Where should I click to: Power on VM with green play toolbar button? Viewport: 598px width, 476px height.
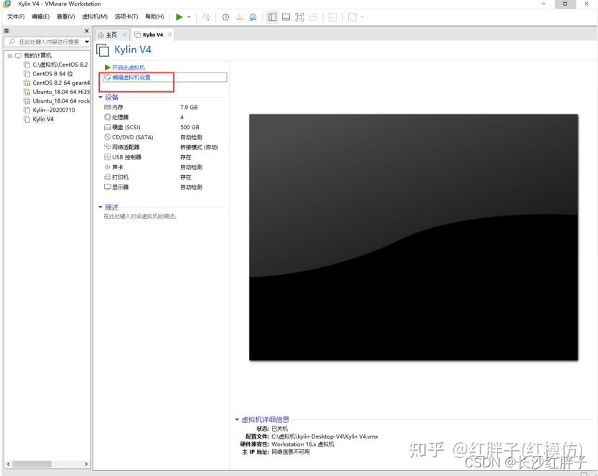[x=179, y=17]
